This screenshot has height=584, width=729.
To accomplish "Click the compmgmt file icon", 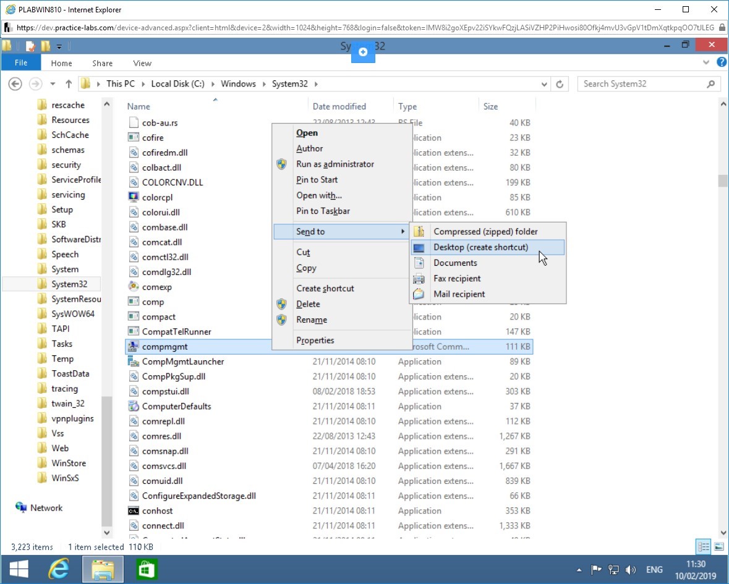I will [134, 347].
